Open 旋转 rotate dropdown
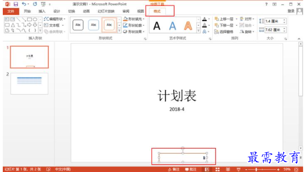The height and width of the screenshot is (172, 304). pos(247,32)
